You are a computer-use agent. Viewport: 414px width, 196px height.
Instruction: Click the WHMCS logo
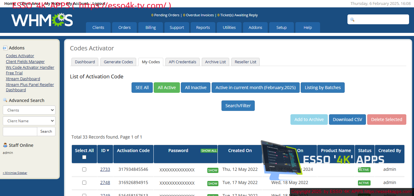42,20
